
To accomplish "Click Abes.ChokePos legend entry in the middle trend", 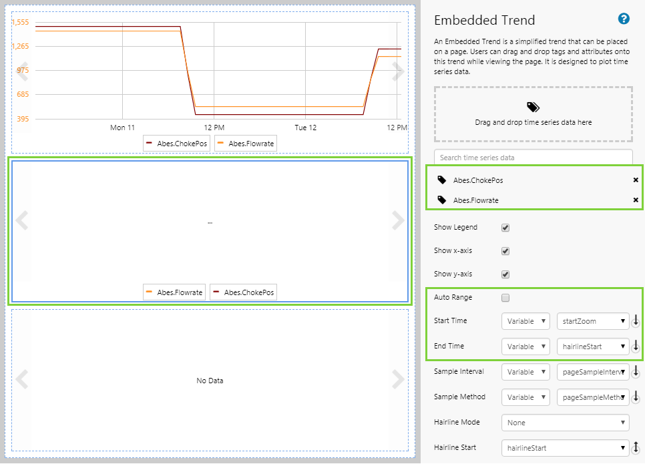I will pos(243,292).
